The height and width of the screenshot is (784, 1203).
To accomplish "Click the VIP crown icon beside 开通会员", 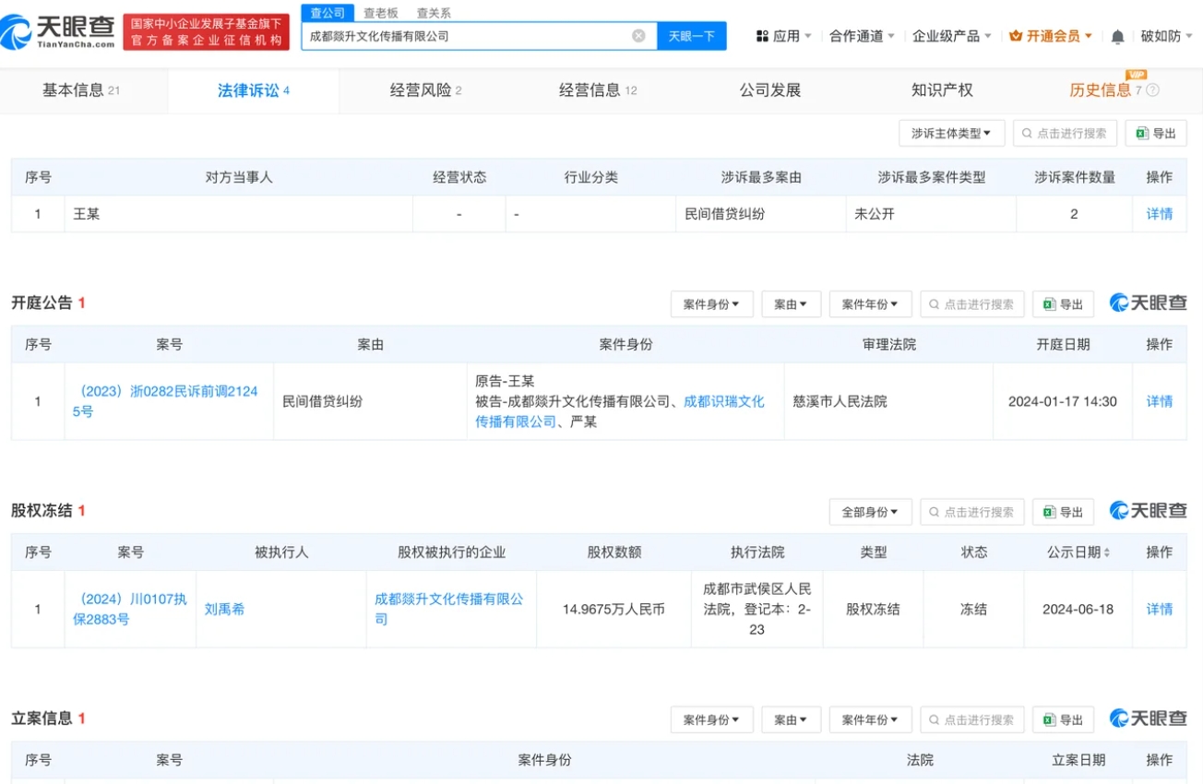I will pos(1016,36).
